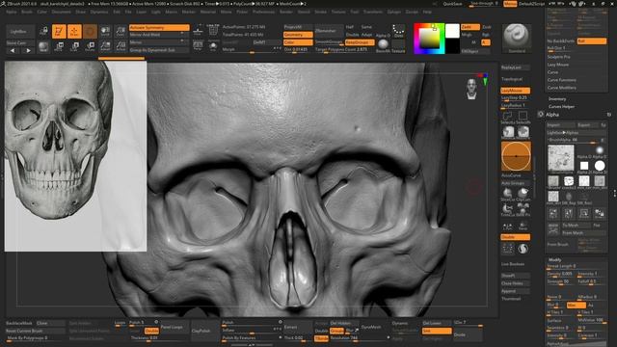Viewport: 617px width, 347px height.
Task: Click the QuickSave button
Action: (452, 4)
